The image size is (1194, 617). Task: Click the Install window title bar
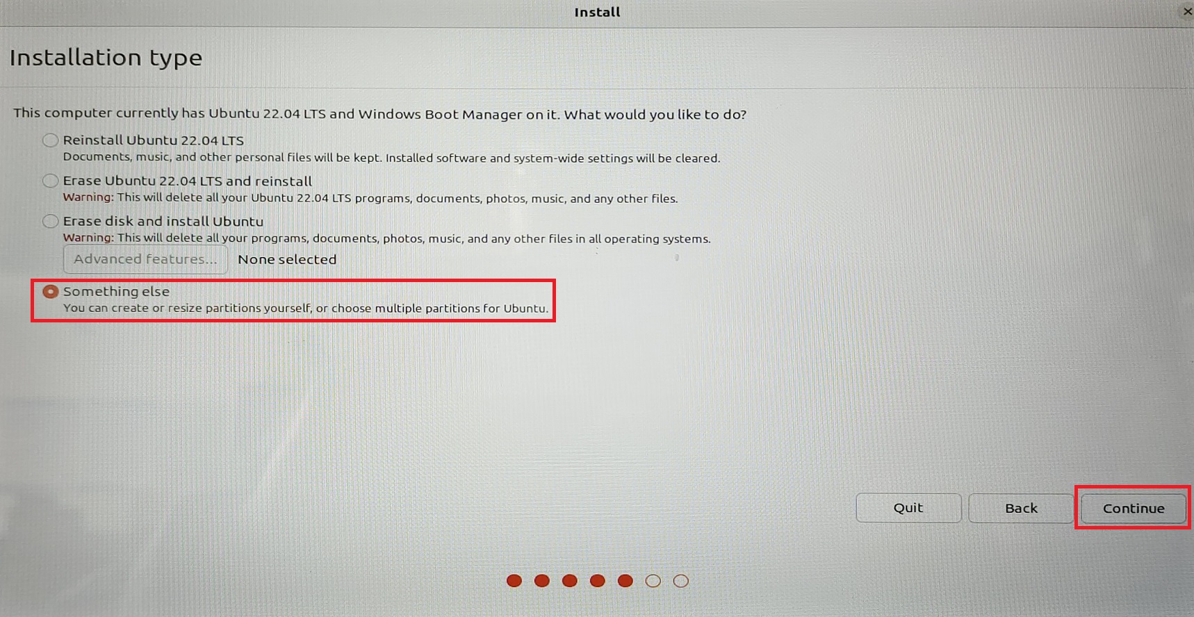[597, 12]
